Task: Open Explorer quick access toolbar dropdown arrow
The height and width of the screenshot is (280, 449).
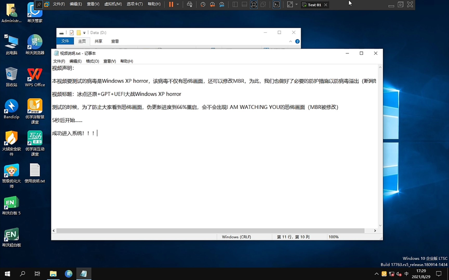Action: [x=84, y=33]
